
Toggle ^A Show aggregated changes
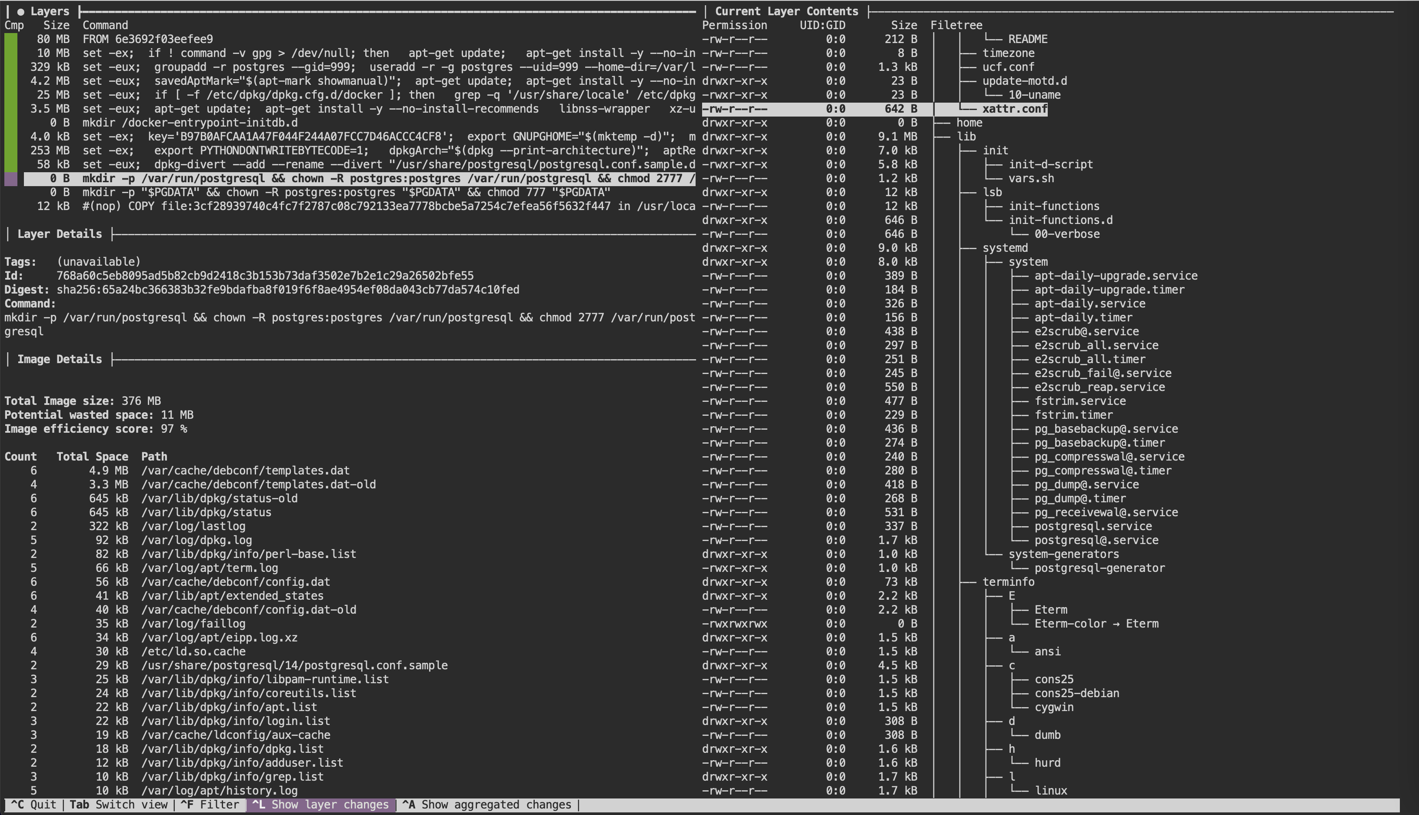click(486, 805)
